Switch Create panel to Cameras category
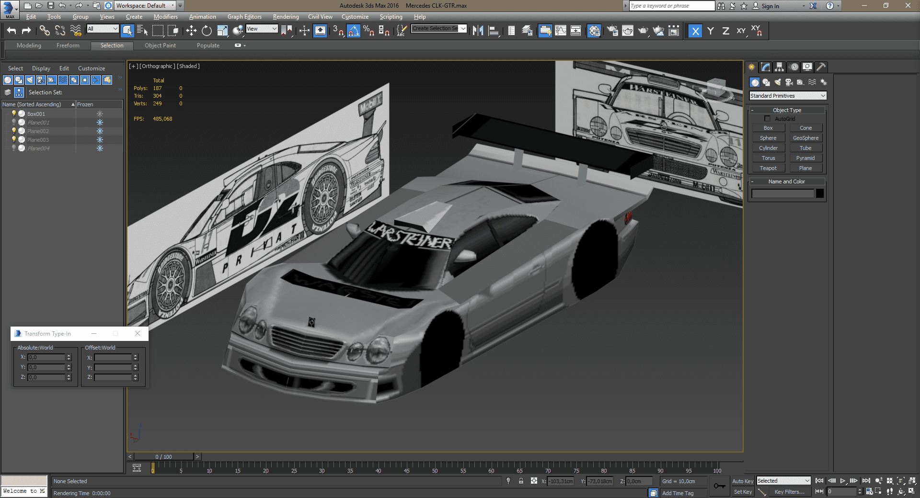 789,82
